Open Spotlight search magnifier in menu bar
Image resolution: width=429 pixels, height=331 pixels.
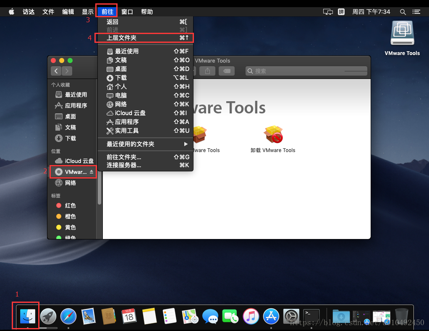pos(403,12)
